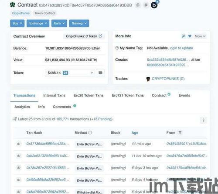Switch to the Internal Txns tab
This screenshot has height=194, width=218.
[x=54, y=95]
